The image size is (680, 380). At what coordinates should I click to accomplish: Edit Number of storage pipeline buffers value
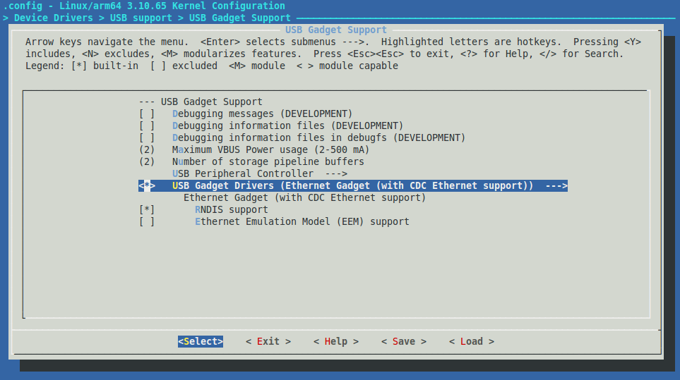[x=147, y=162]
